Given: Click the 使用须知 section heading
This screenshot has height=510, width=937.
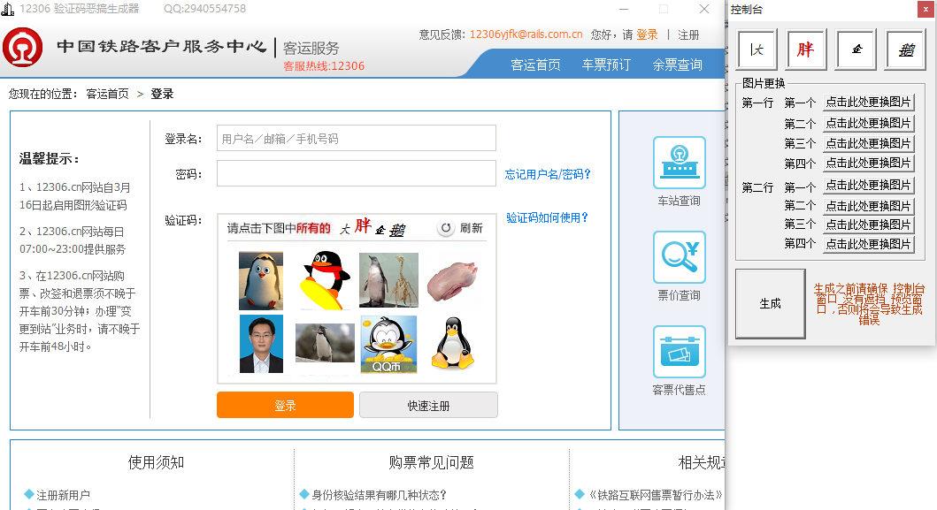Looking at the screenshot, I should point(156,462).
